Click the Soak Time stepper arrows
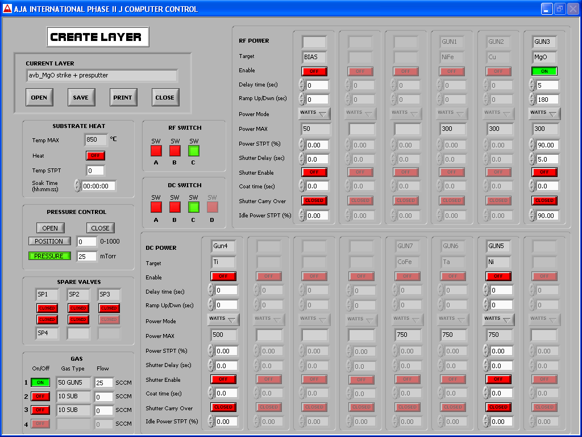The height and width of the screenshot is (437, 582). click(77, 185)
